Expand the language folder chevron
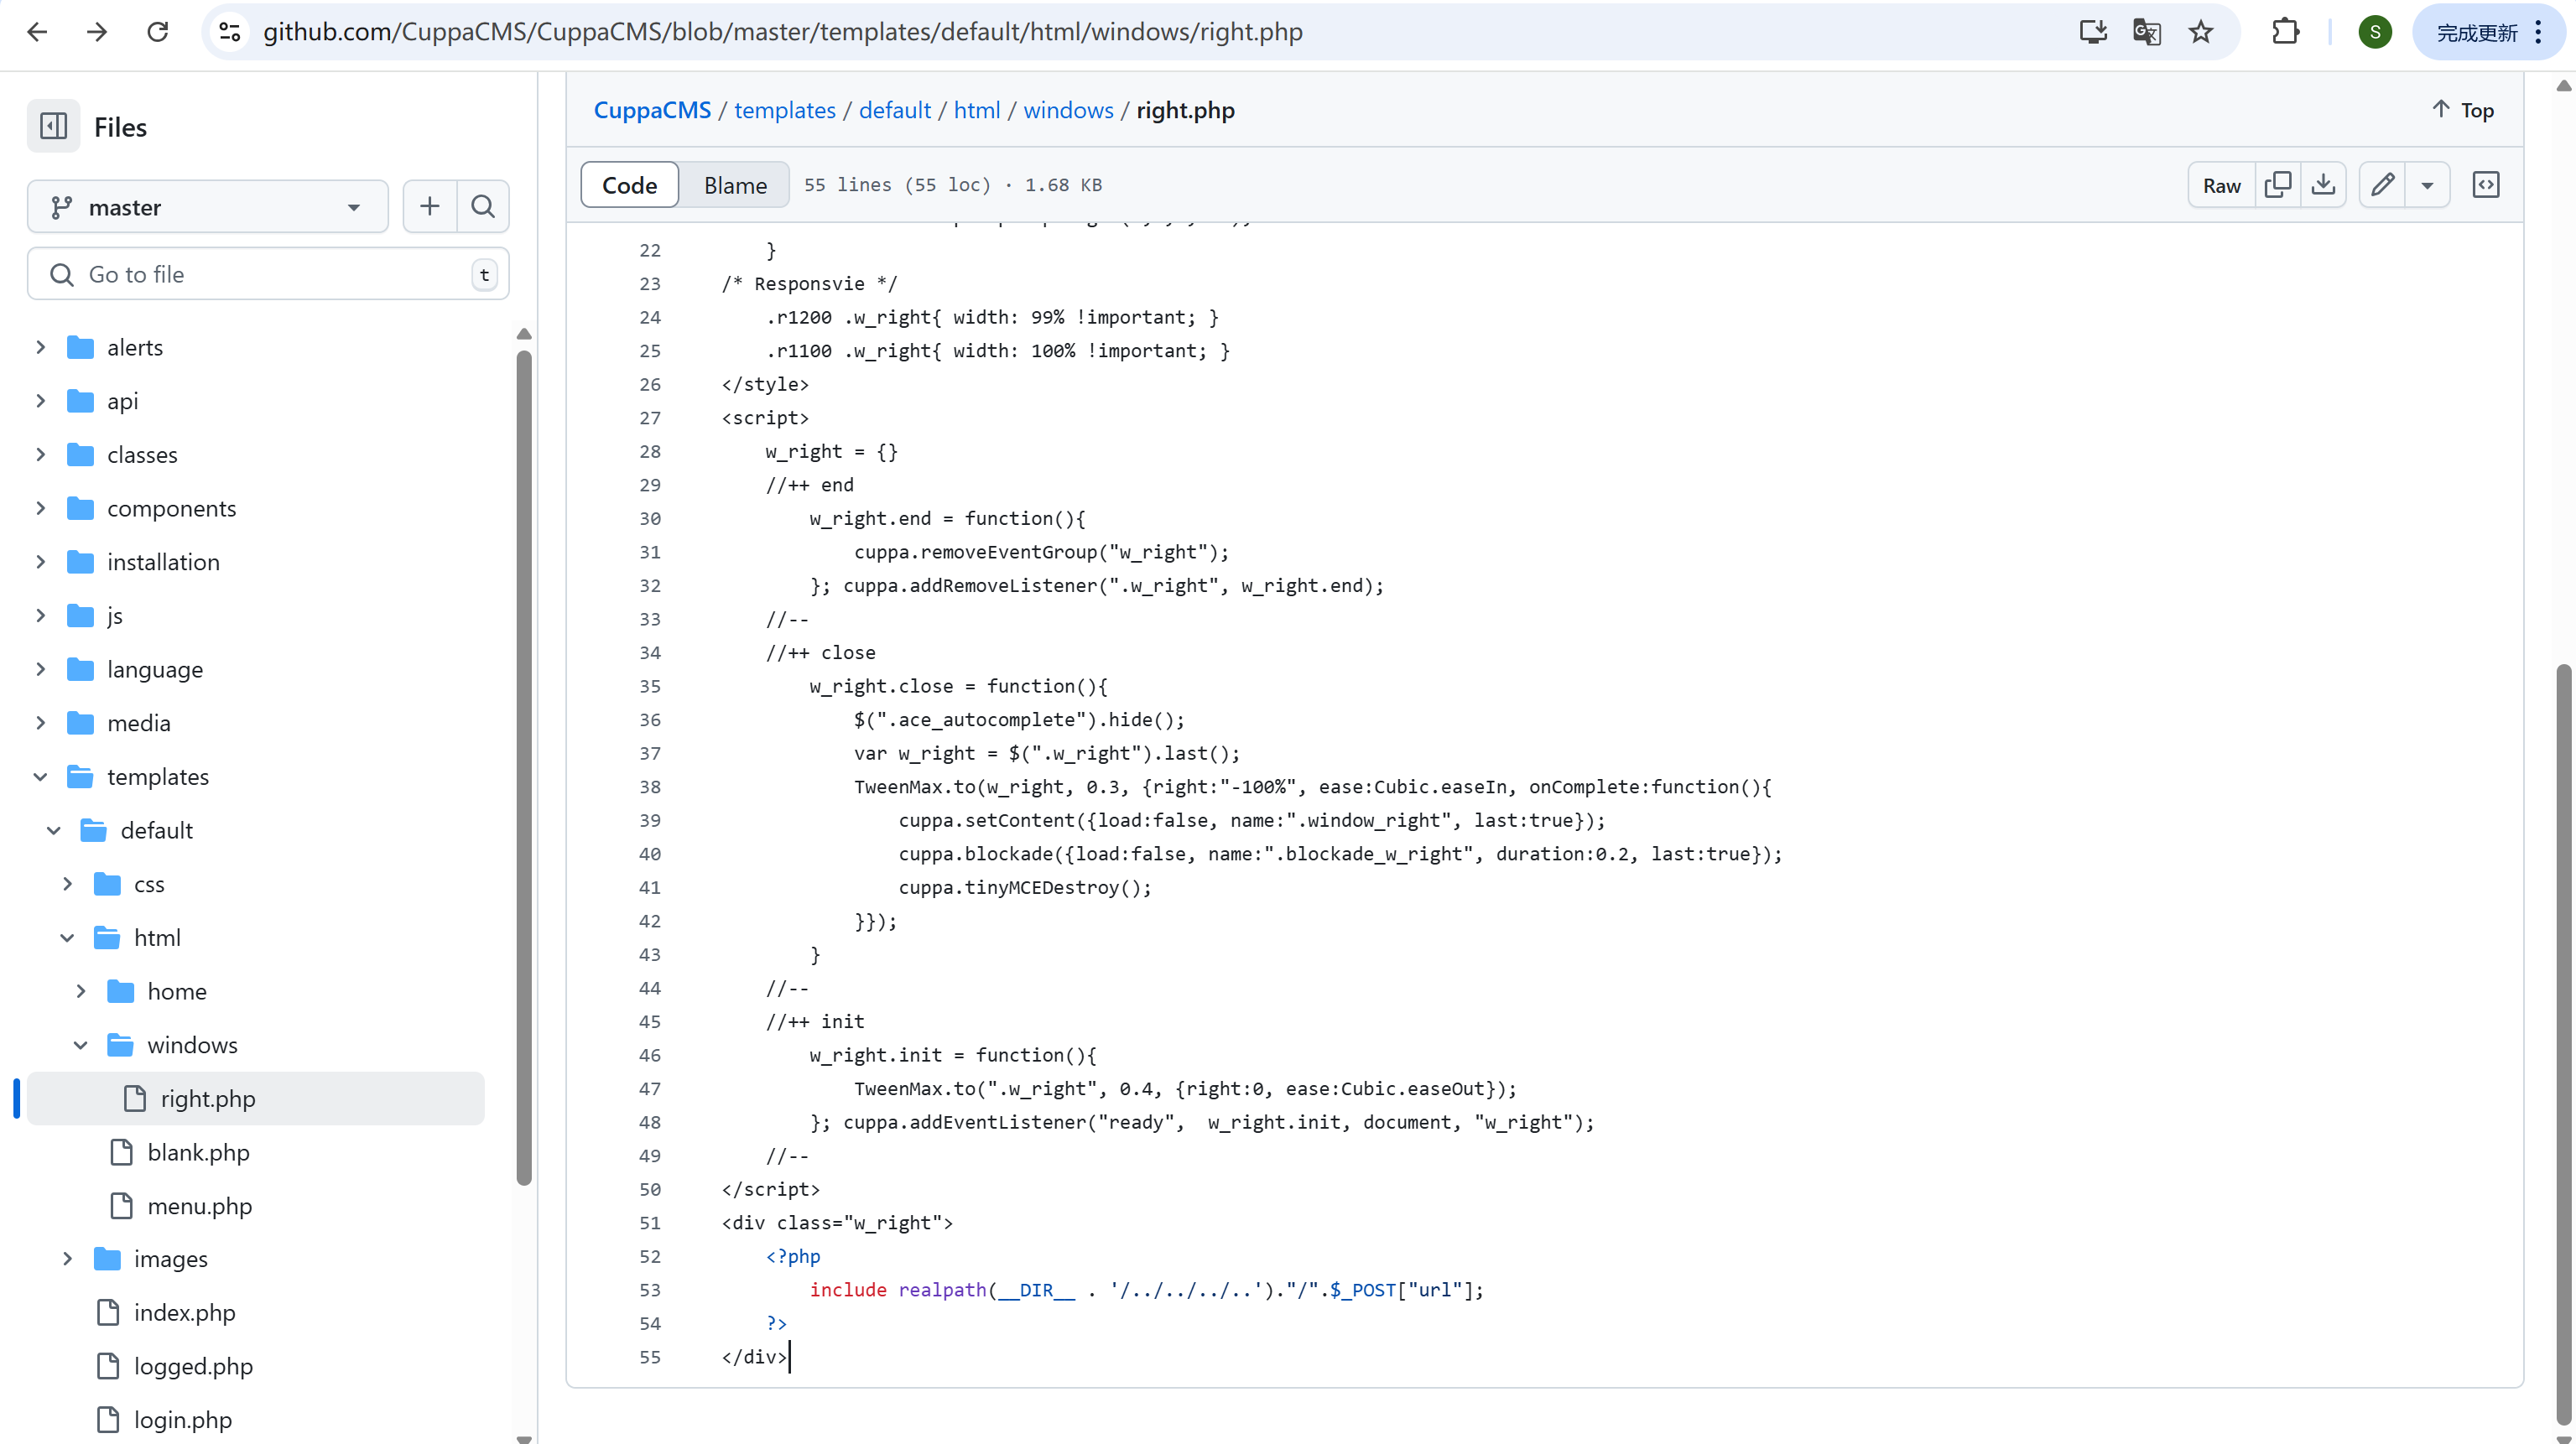The image size is (2576, 1444). click(x=40, y=669)
